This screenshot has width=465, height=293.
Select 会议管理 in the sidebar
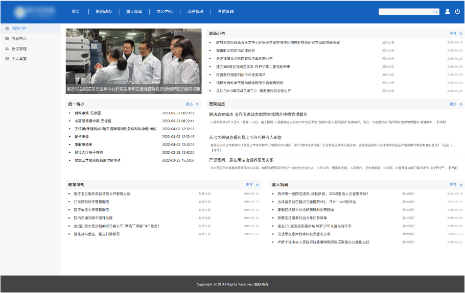[31, 48]
